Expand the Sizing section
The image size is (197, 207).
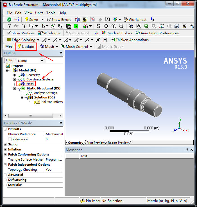(x=5, y=144)
